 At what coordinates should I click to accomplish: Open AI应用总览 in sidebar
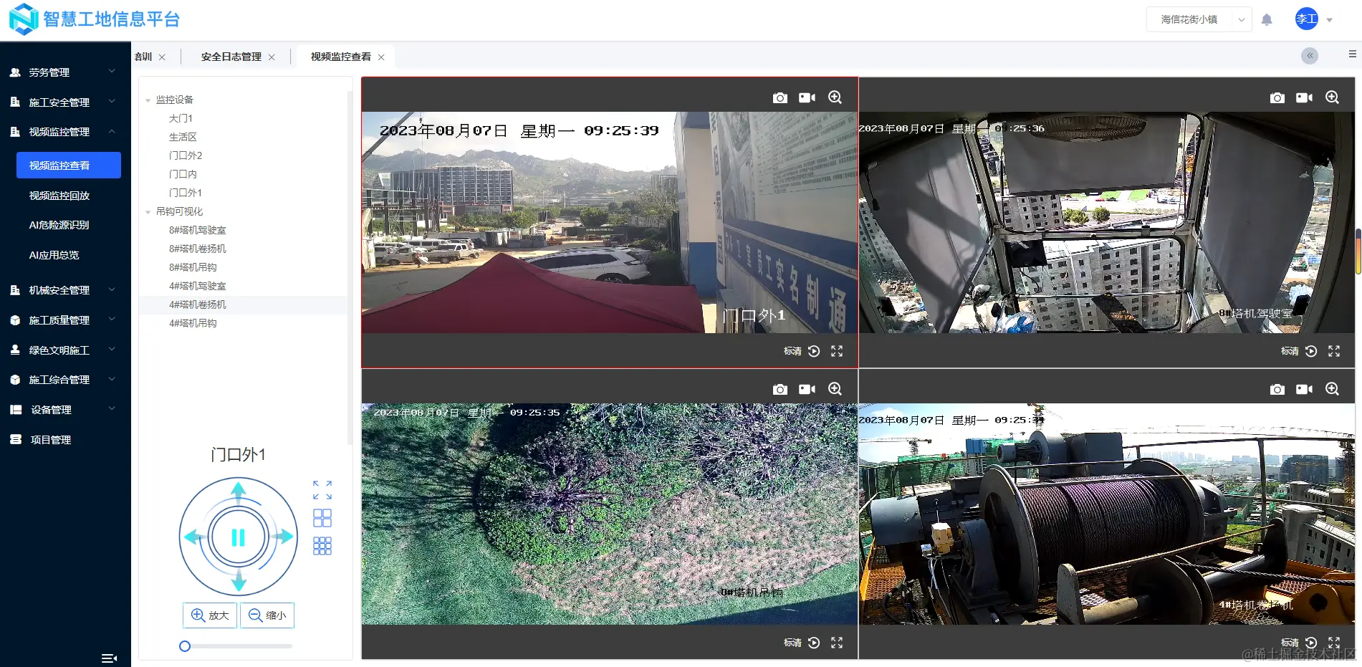[x=54, y=255]
